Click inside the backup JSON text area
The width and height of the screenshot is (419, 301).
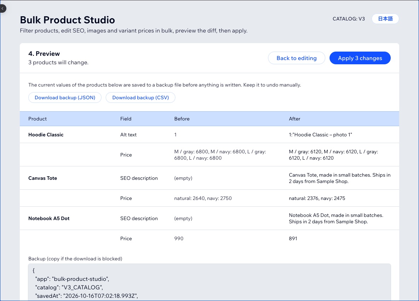[209, 282]
